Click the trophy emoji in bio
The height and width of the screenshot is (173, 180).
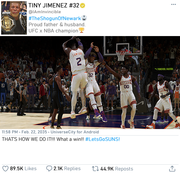click(x=81, y=30)
